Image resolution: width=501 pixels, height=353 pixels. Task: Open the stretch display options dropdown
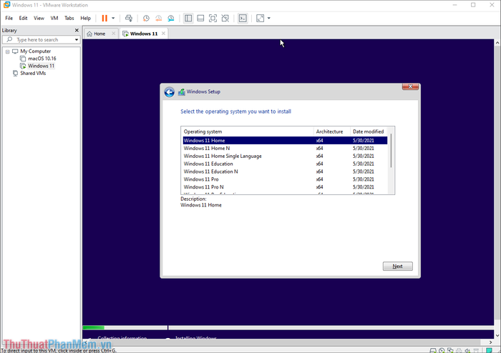268,18
